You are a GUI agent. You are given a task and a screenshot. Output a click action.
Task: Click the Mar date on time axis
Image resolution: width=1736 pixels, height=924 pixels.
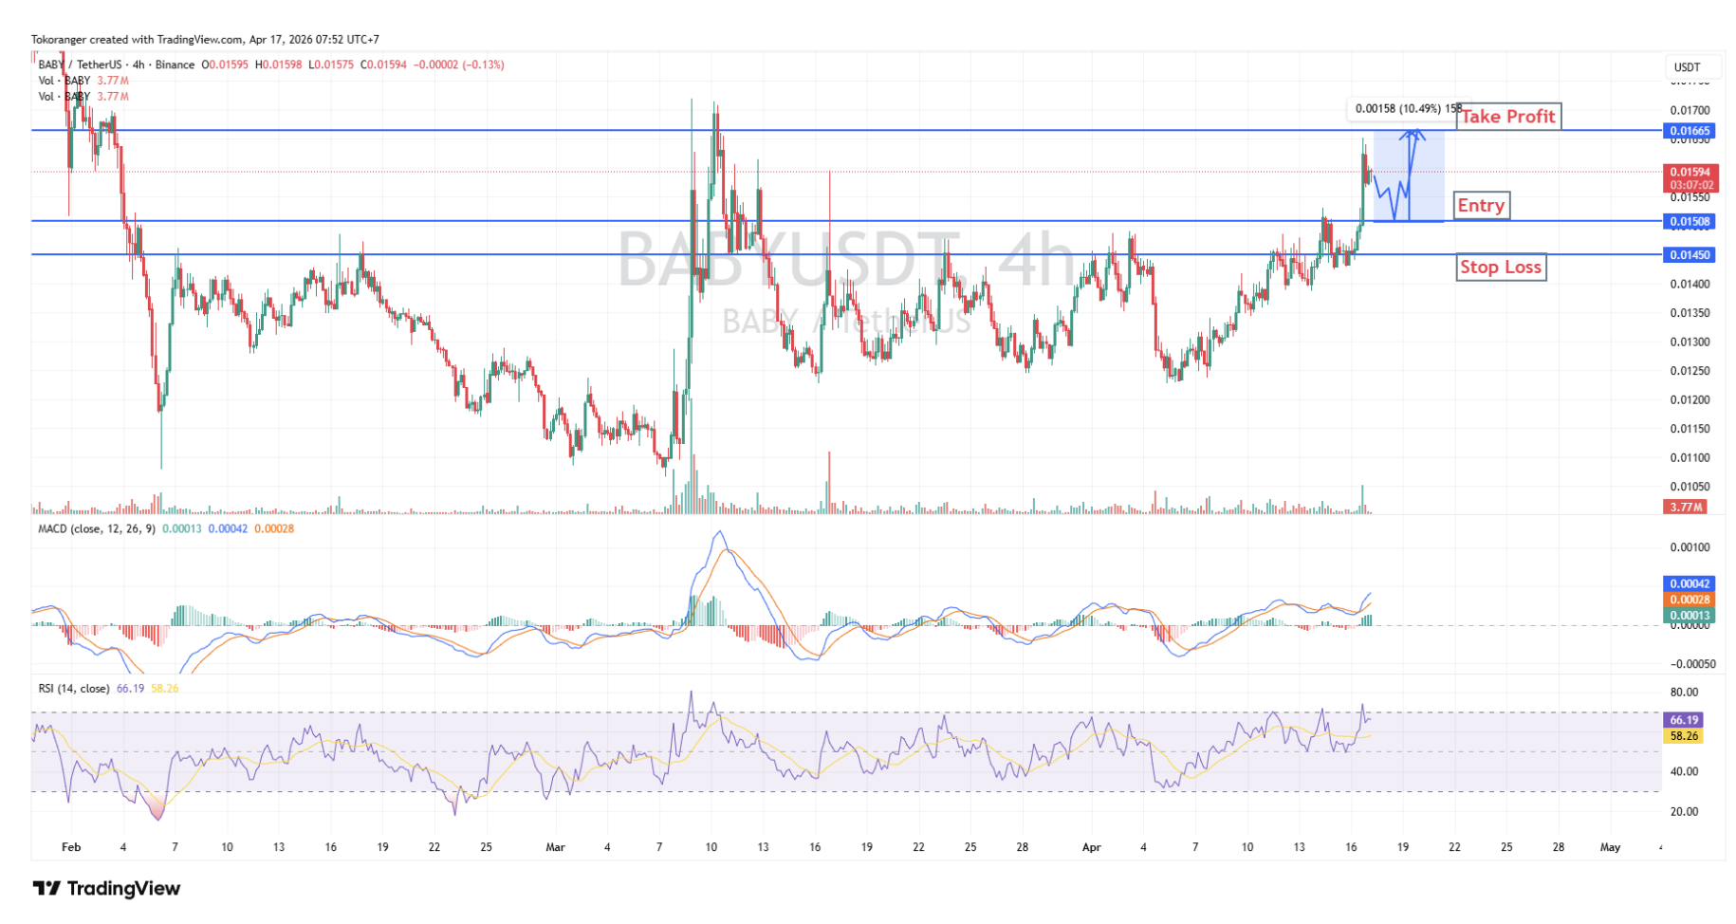click(x=556, y=847)
